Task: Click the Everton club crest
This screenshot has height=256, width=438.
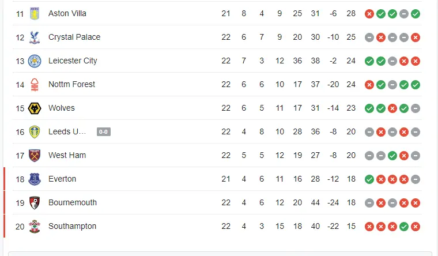Action: pos(35,179)
